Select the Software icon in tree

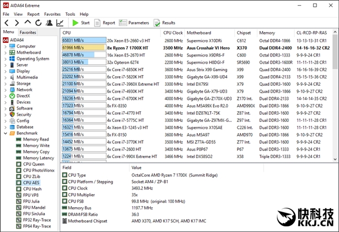coord(12,108)
